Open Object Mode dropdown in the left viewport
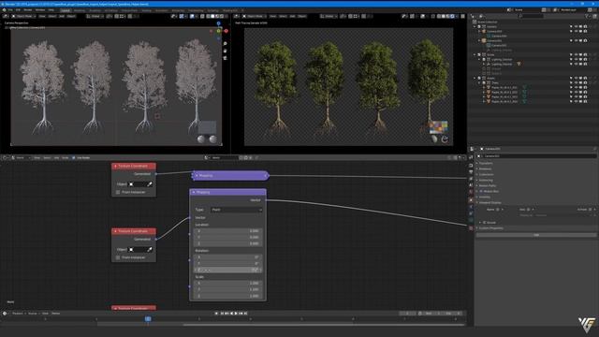Image resolution: width=599 pixels, height=337 pixels. pyautogui.click(x=23, y=16)
